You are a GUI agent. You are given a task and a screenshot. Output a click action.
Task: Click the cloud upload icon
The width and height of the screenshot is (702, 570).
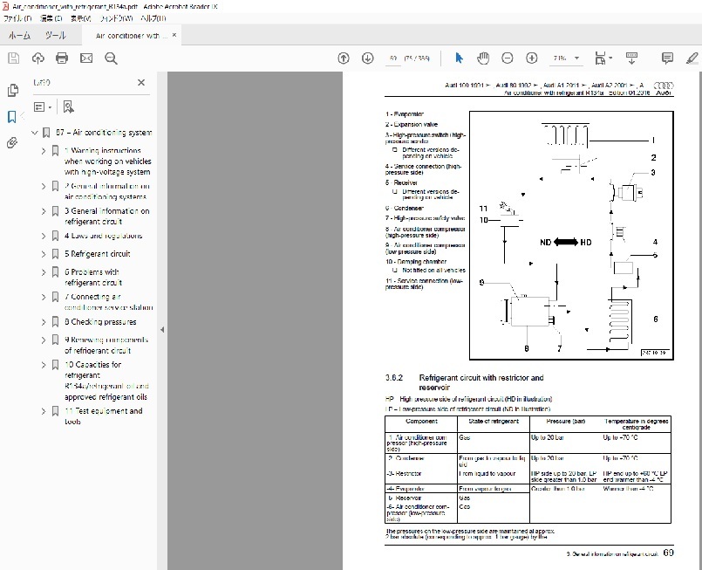click(38, 58)
